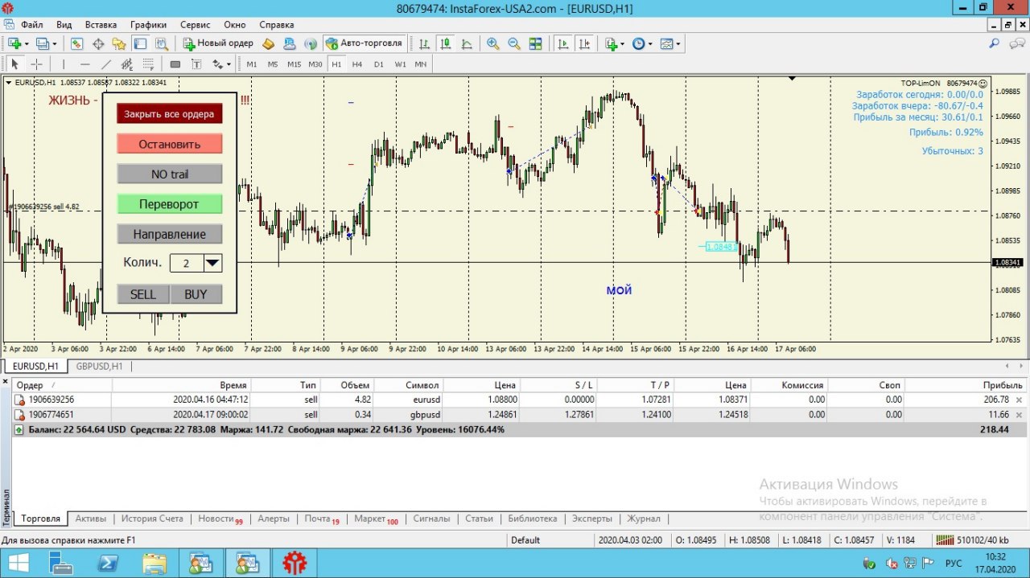Open the Файл menu
The image size is (1030, 578).
(x=32, y=25)
